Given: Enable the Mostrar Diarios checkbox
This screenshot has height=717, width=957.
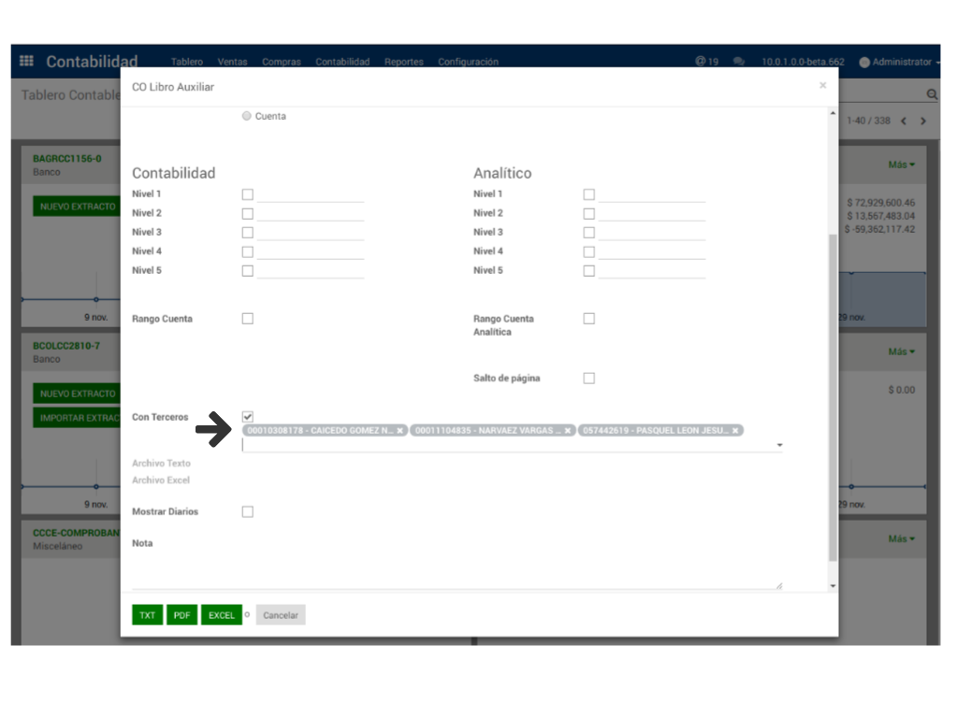Looking at the screenshot, I should (x=248, y=511).
